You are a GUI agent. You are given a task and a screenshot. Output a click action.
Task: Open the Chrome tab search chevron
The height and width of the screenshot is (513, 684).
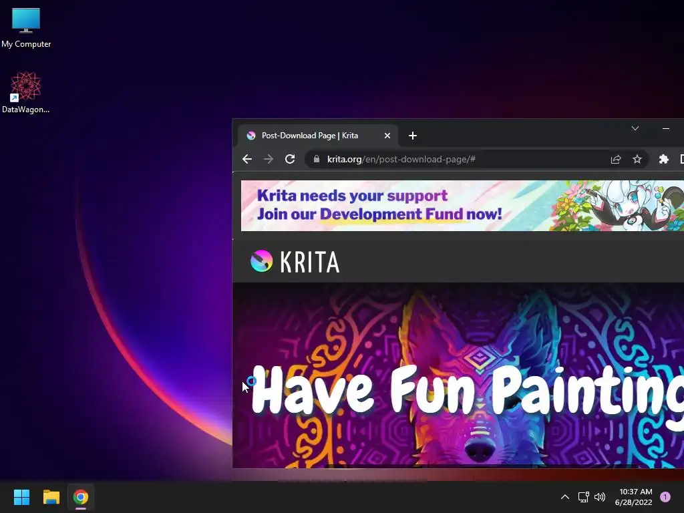635,128
